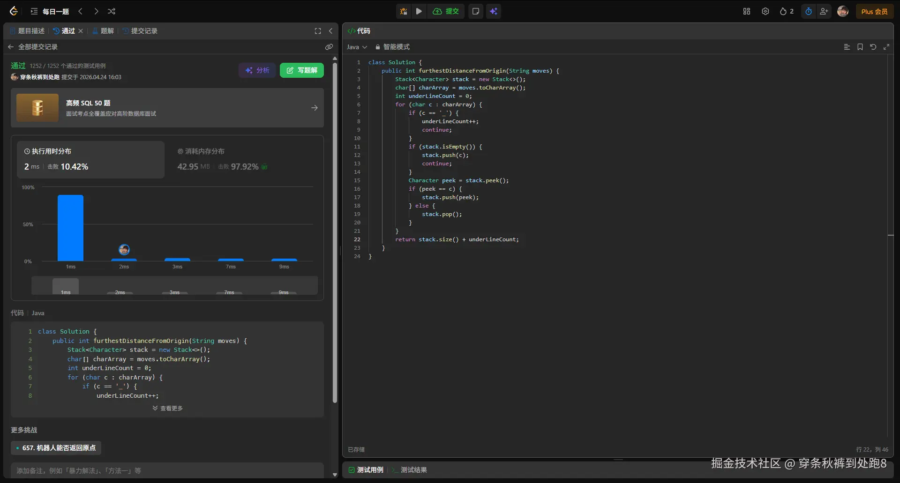Screen dimensions: 900x483
Task: Click the add notes input field
Action: (x=167, y=470)
